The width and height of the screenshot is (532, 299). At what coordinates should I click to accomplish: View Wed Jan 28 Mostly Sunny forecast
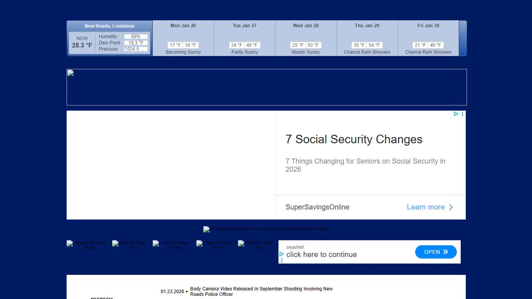point(306,39)
